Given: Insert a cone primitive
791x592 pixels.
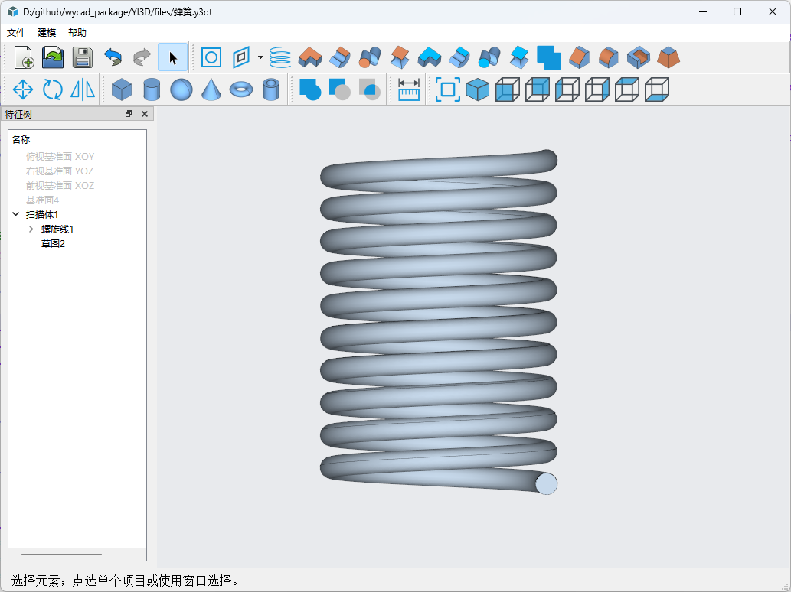Looking at the screenshot, I should [x=211, y=89].
